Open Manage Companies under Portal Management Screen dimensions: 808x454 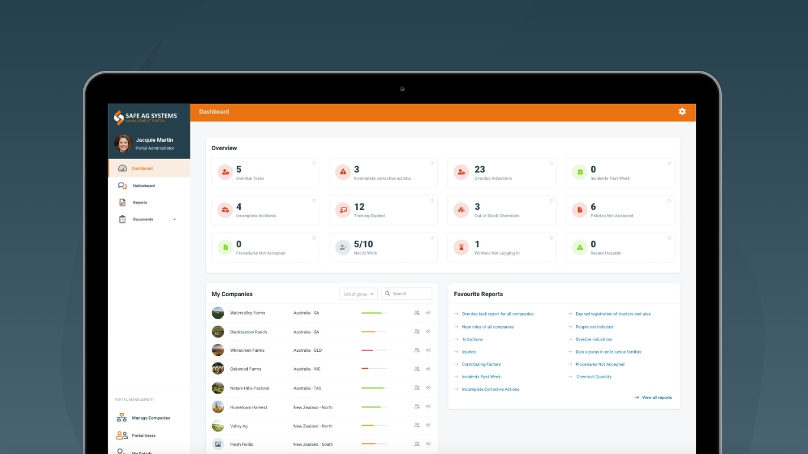pyautogui.click(x=150, y=418)
